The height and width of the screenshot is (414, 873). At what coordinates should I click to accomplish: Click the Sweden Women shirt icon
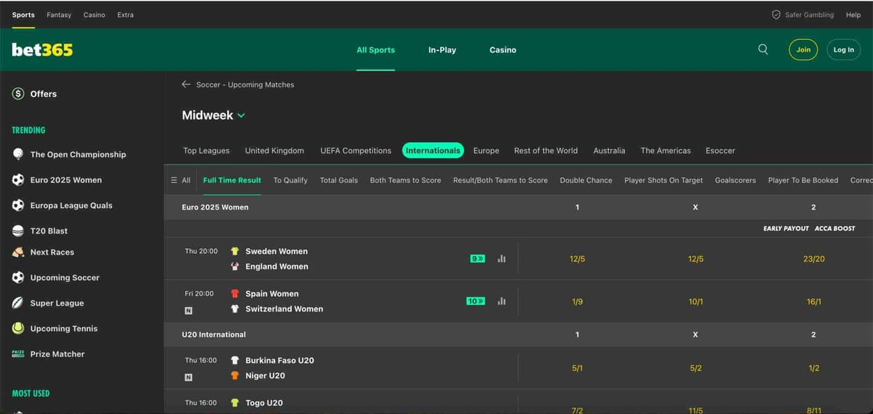[x=235, y=251]
